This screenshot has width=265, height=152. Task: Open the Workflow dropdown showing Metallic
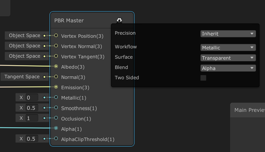(228, 47)
